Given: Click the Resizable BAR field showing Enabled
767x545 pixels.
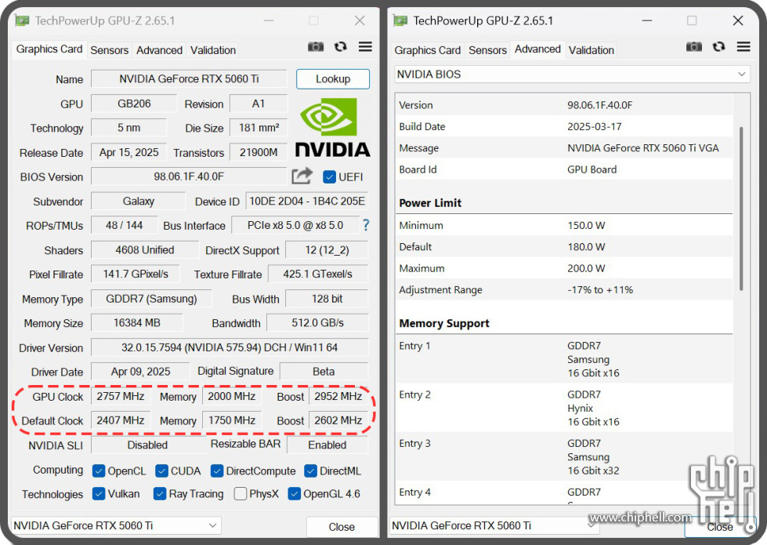Looking at the screenshot, I should pos(327,445).
